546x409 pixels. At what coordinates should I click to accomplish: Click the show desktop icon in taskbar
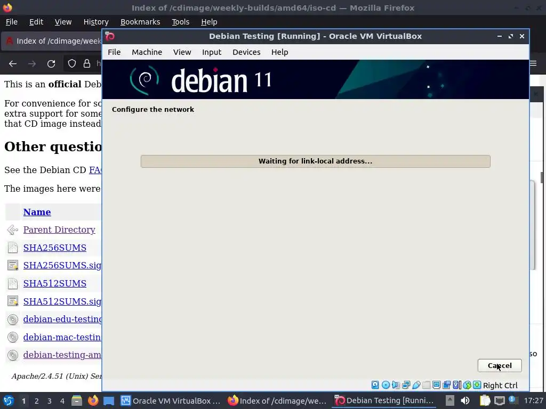pos(109,400)
